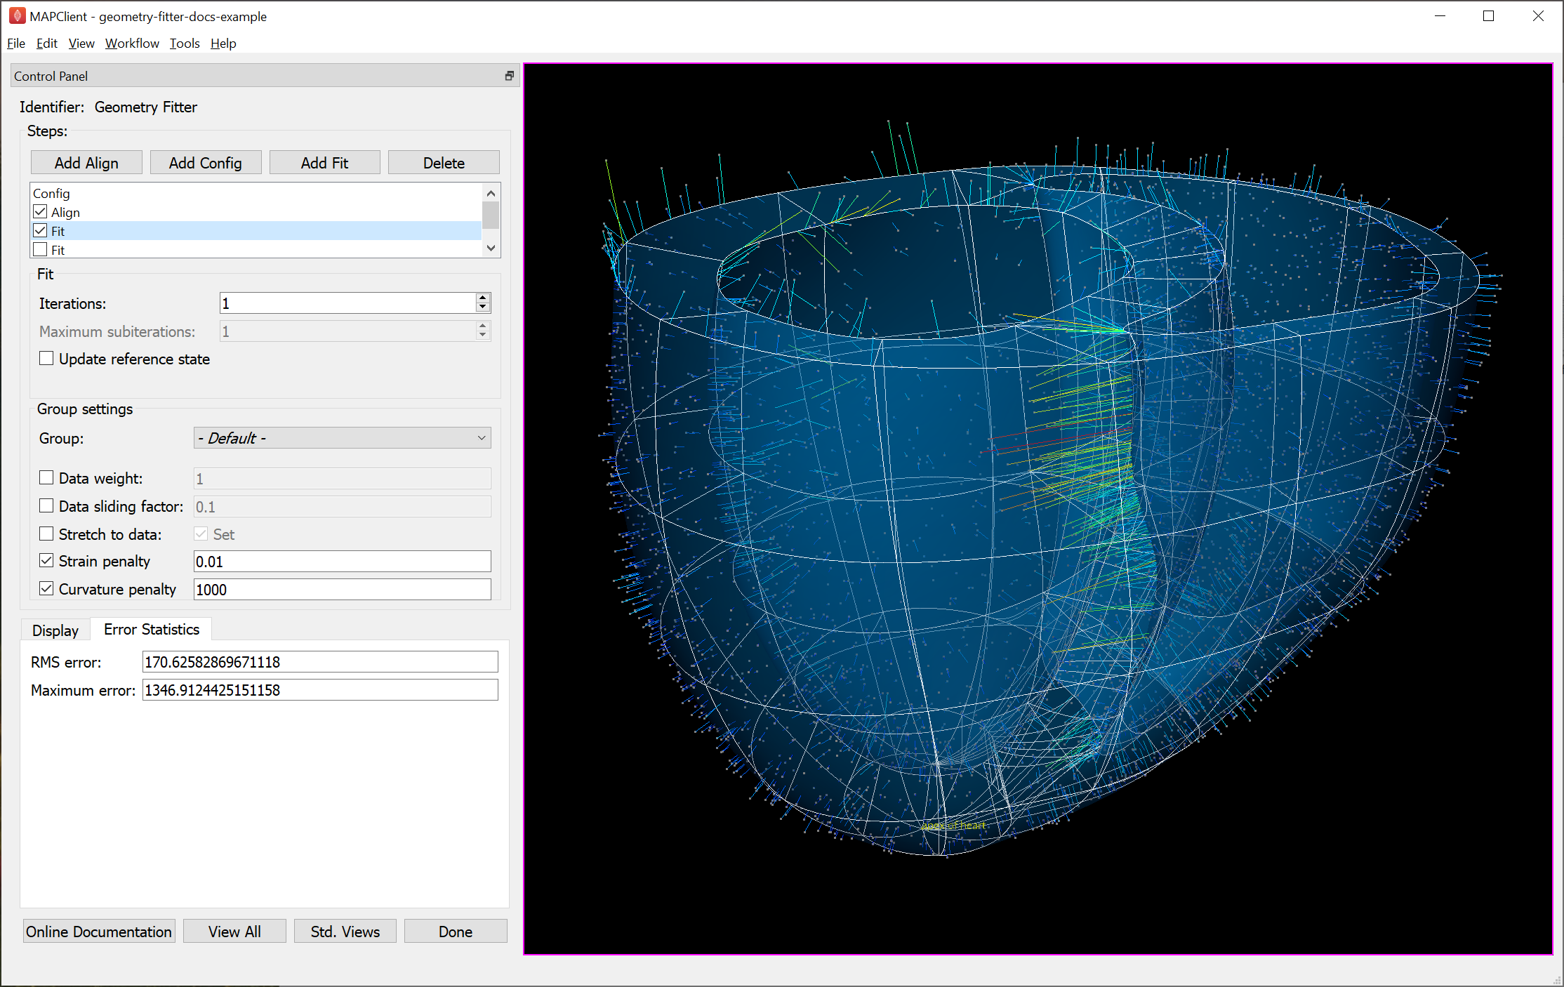Click the Delete step button
1564x987 pixels.
[x=444, y=163]
